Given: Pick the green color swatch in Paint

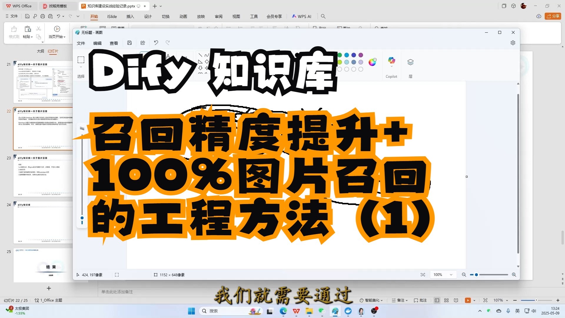Looking at the screenshot, I should pyautogui.click(x=340, y=55).
